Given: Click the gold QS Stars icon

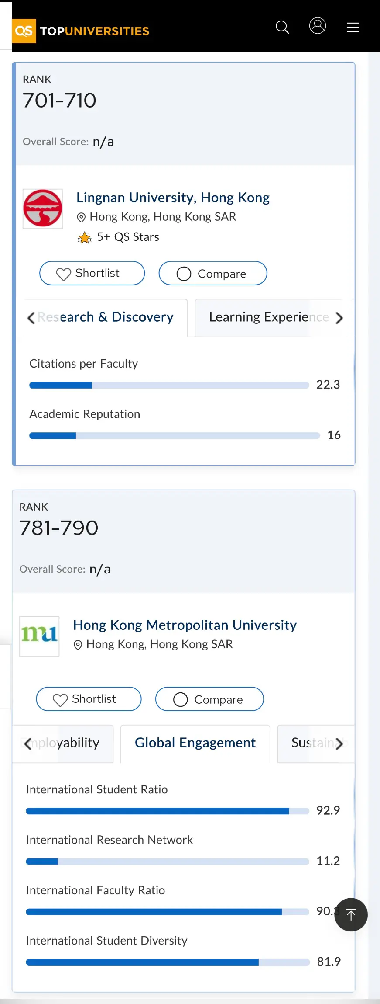Looking at the screenshot, I should [x=84, y=237].
